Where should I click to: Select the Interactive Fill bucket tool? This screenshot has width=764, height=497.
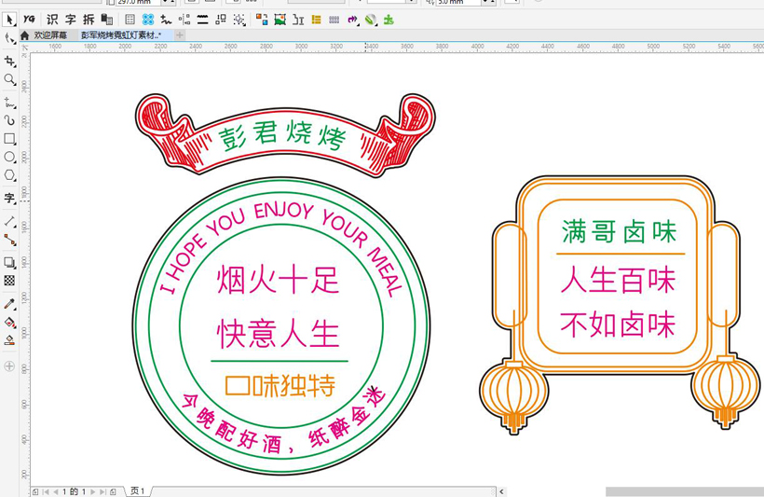9,322
